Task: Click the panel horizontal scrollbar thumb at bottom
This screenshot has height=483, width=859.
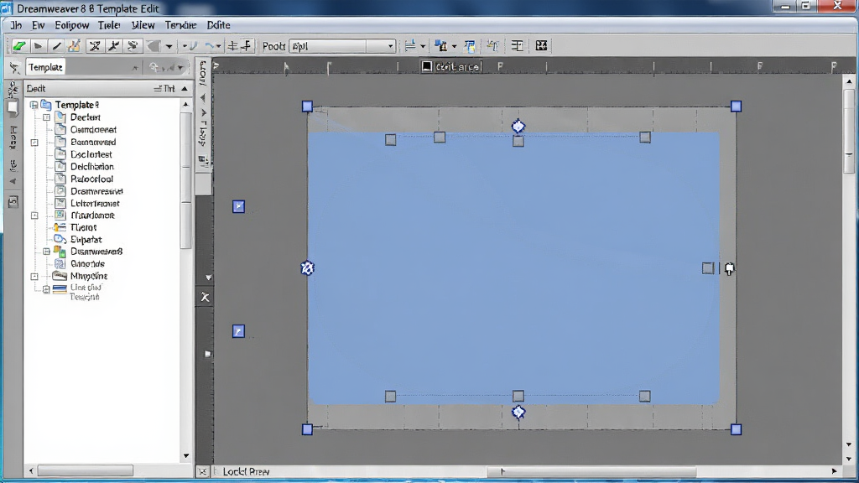Action: click(85, 471)
